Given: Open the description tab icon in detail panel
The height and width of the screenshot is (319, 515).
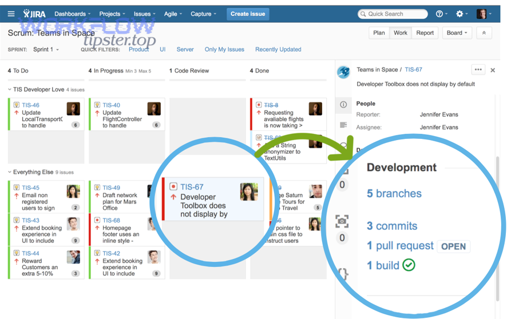Looking at the screenshot, I should pyautogui.click(x=343, y=125).
